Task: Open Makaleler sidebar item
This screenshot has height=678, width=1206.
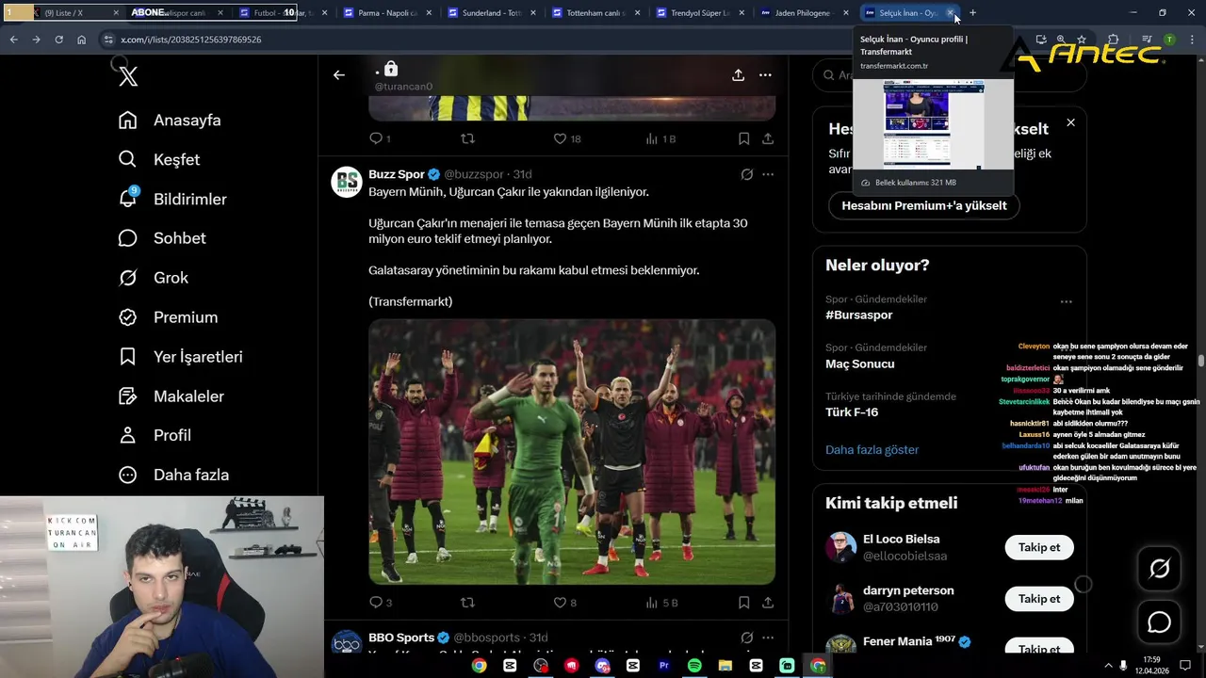Action: click(171, 396)
